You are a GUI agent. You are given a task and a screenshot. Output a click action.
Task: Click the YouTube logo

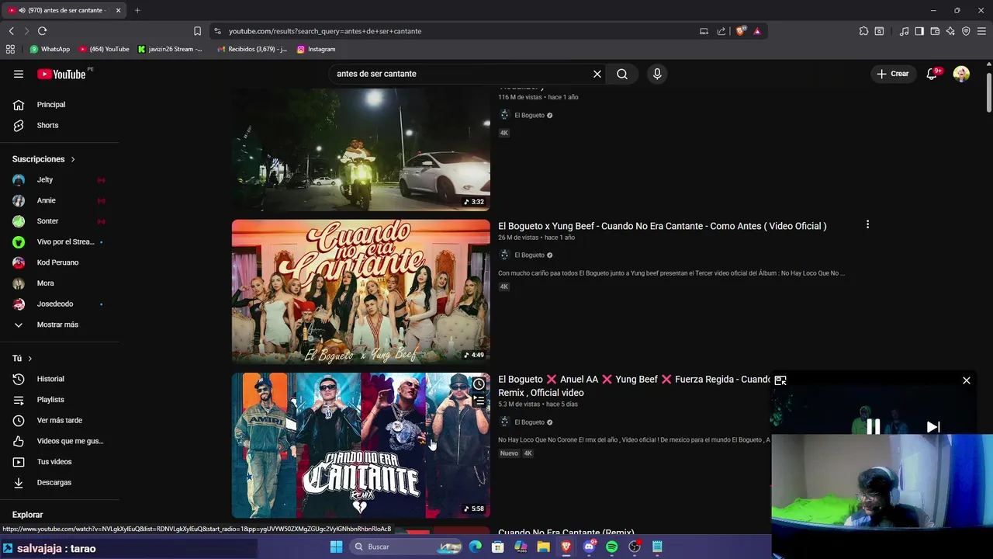pos(61,74)
